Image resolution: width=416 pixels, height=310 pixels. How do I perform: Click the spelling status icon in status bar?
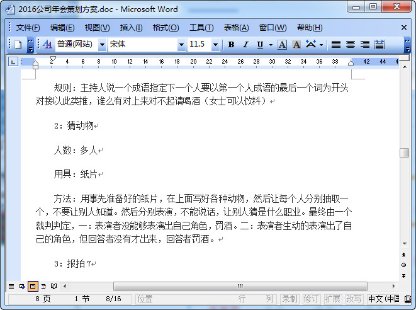click(x=407, y=299)
